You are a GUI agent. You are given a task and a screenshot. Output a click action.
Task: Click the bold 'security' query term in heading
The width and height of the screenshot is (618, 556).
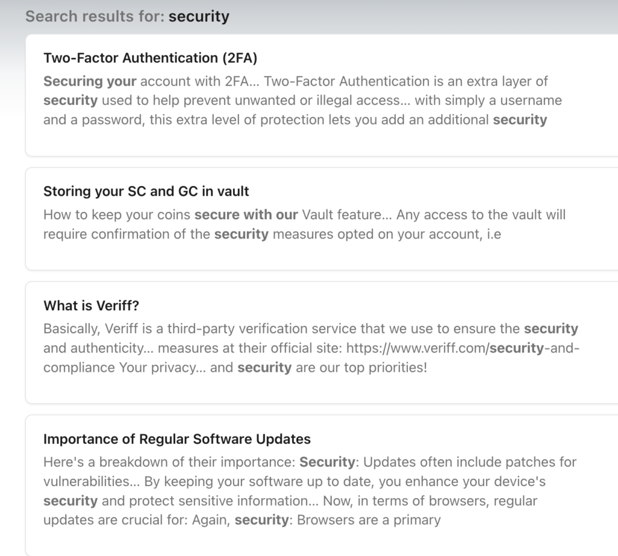(199, 16)
